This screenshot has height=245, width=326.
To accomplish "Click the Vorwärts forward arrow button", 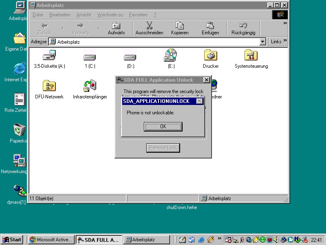I will (x=80, y=28).
